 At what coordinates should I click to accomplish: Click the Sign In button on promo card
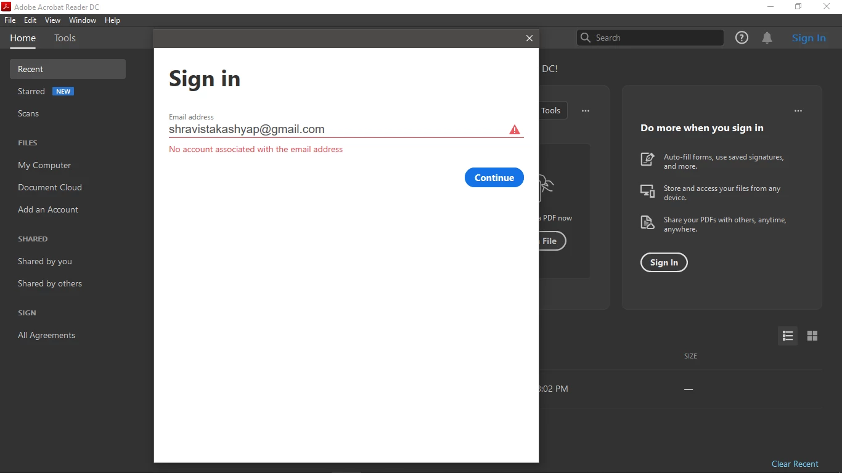coord(664,262)
